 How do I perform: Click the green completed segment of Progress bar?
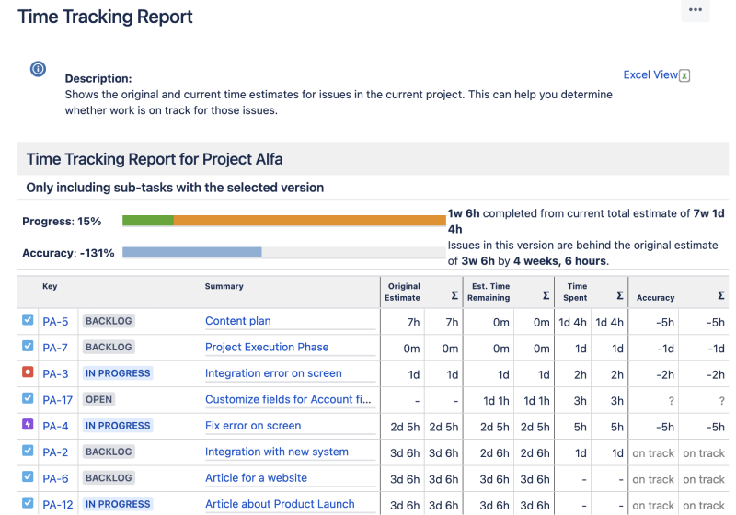148,221
